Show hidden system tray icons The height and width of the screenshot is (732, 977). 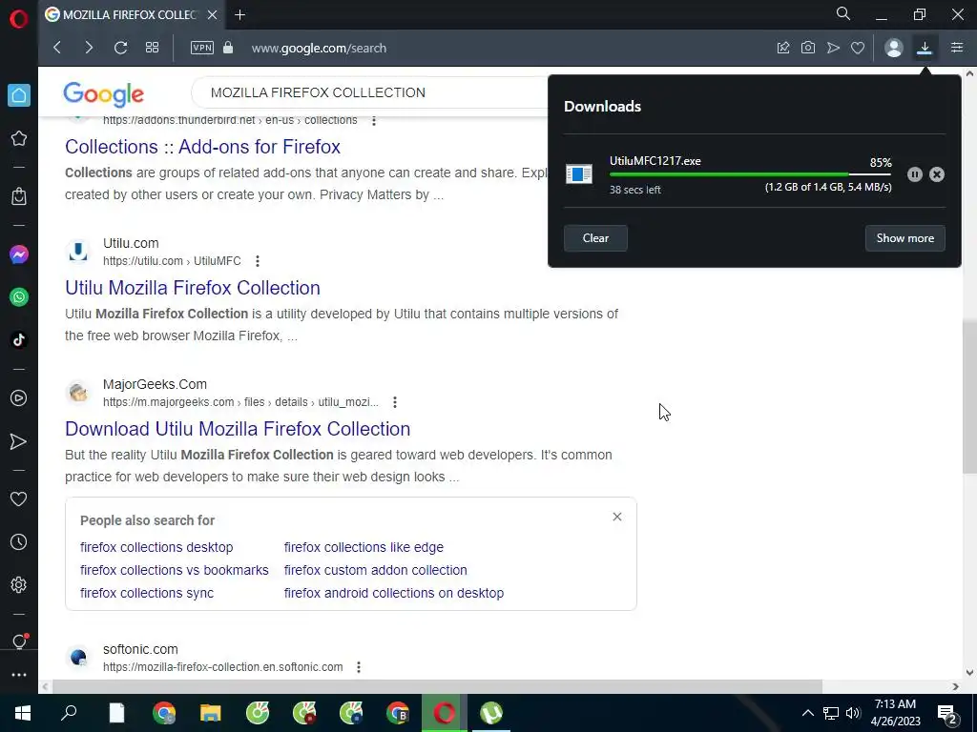[807, 713]
